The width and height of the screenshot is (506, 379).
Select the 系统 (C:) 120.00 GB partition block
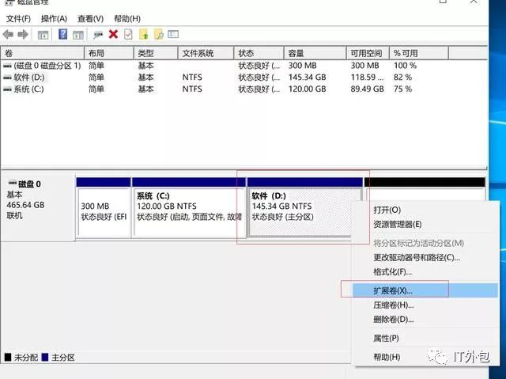pos(189,208)
